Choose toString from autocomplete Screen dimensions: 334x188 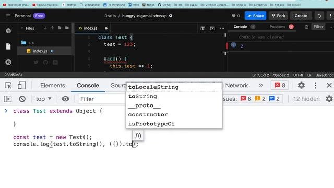pos(174,96)
